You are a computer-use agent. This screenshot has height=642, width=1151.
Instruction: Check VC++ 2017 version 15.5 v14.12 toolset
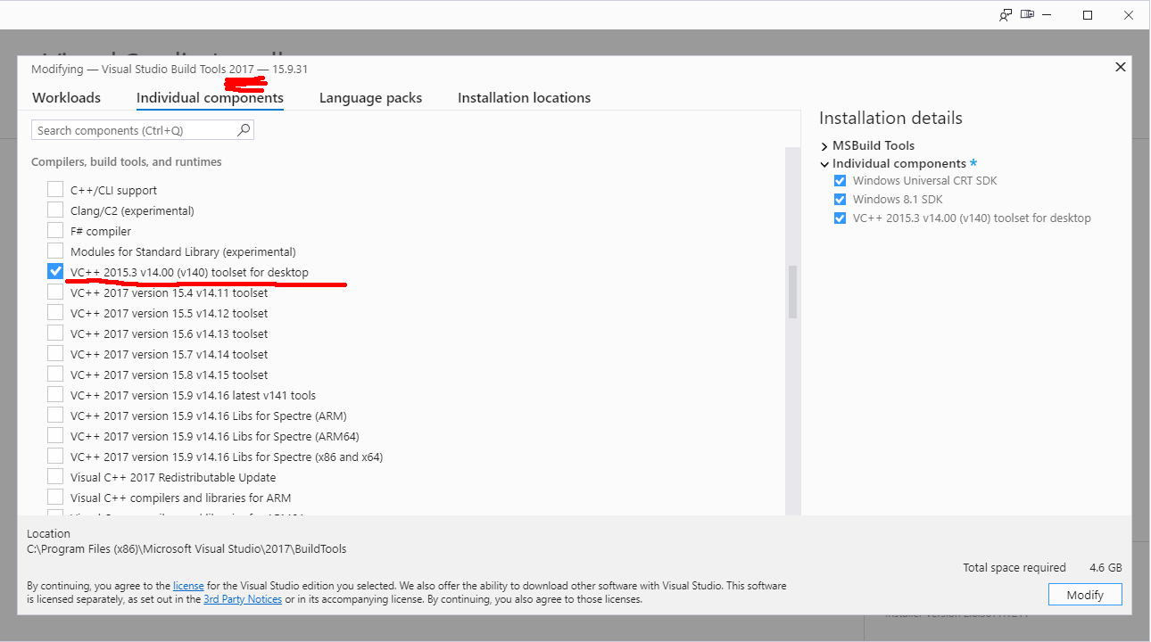[x=55, y=313]
